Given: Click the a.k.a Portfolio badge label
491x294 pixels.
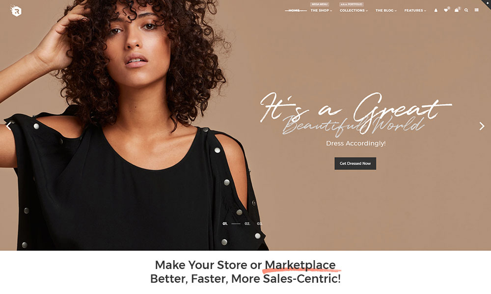Looking at the screenshot, I should (352, 4).
